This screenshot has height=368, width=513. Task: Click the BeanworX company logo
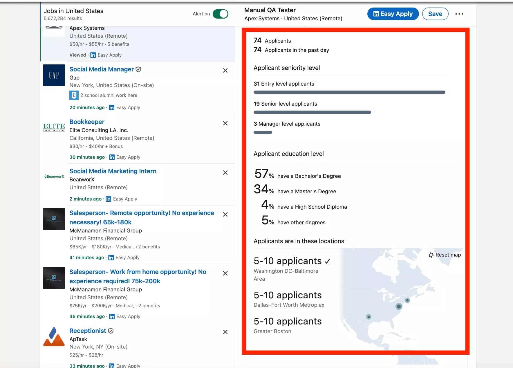tap(54, 176)
